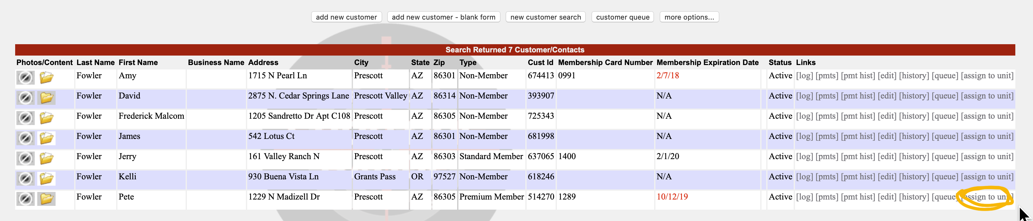View [history] link for James Fowler

point(914,136)
